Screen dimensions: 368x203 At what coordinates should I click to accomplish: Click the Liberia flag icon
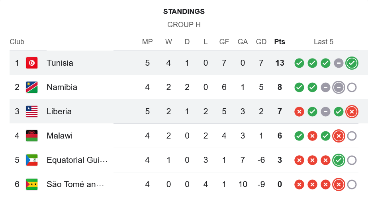pos(32,111)
